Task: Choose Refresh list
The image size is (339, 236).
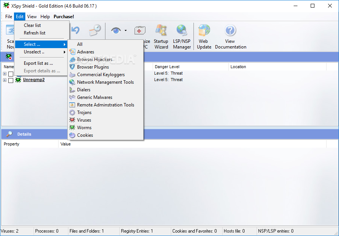Action: click(41, 33)
